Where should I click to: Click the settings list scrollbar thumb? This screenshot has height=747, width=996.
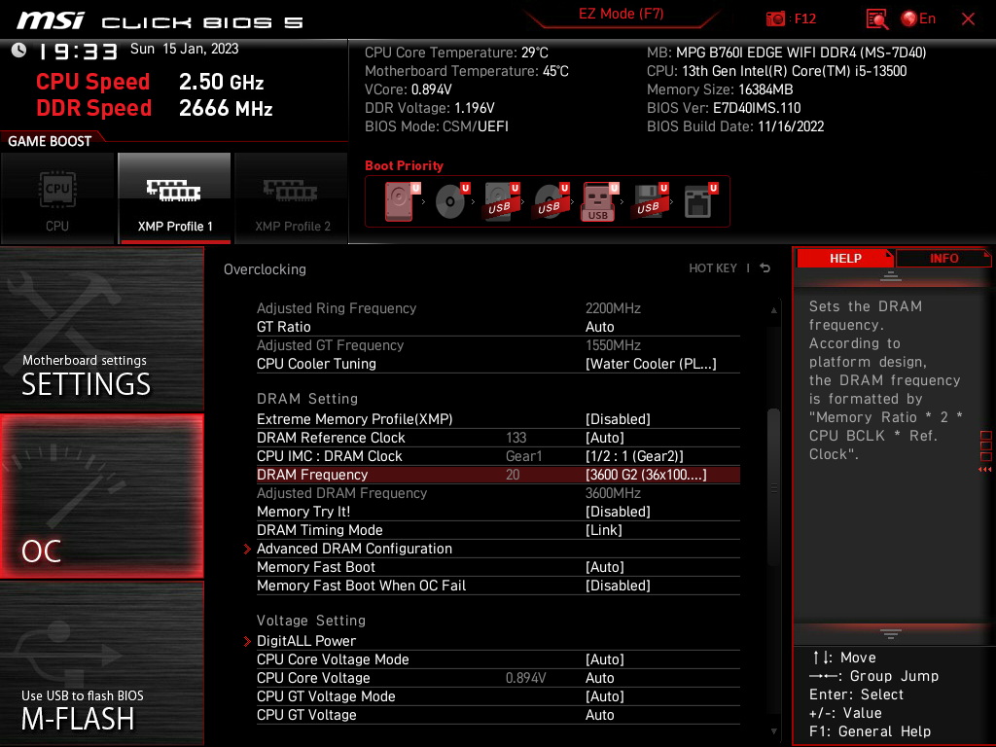[x=773, y=487]
